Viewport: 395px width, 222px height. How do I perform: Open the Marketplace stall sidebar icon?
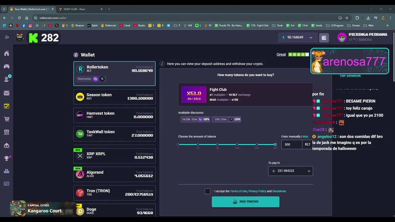point(6,132)
